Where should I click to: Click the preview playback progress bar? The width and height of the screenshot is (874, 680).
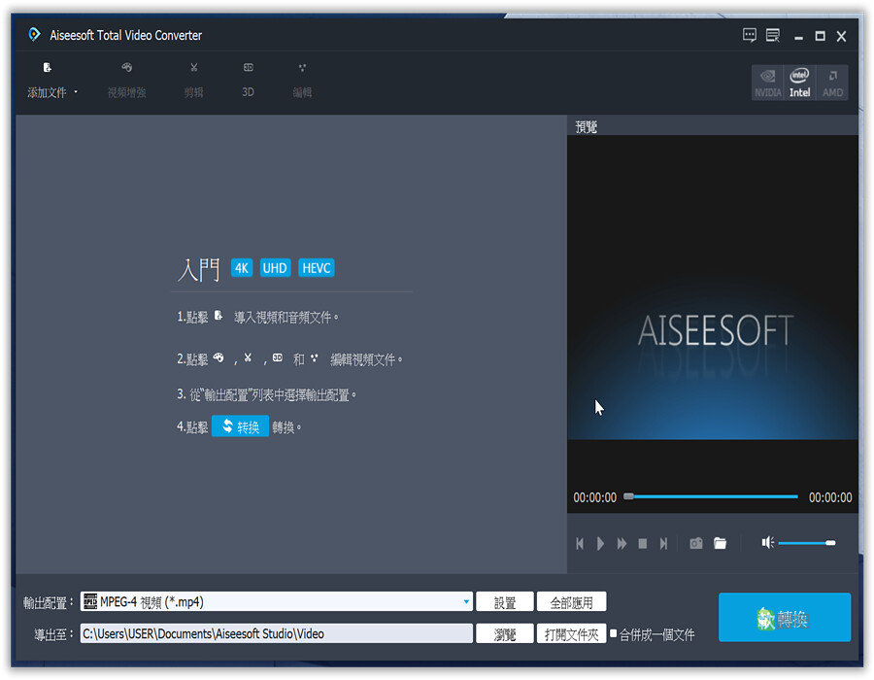pyautogui.click(x=711, y=496)
